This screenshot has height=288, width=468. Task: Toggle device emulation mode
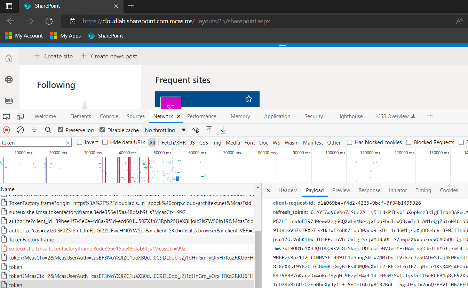click(x=21, y=116)
